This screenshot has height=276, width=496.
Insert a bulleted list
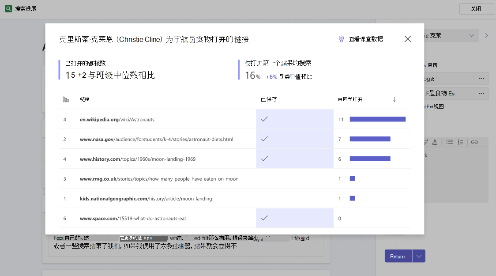click(450, 142)
